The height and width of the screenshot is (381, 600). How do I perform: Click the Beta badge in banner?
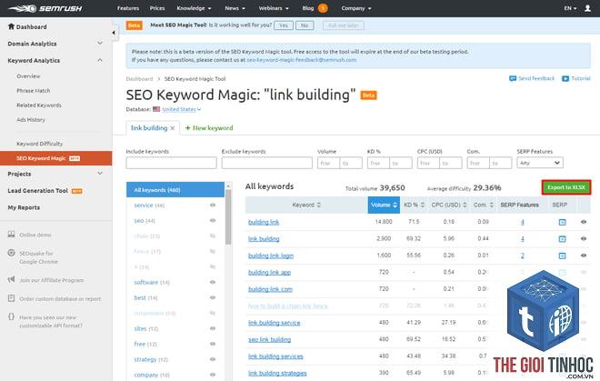[135, 25]
